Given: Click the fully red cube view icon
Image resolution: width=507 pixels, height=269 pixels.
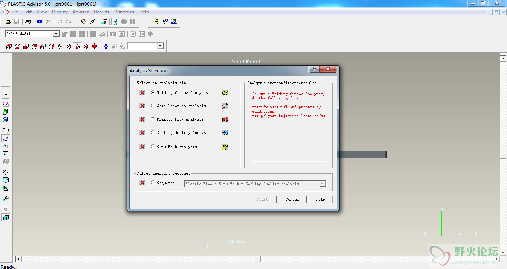Looking at the screenshot, I should [94, 46].
